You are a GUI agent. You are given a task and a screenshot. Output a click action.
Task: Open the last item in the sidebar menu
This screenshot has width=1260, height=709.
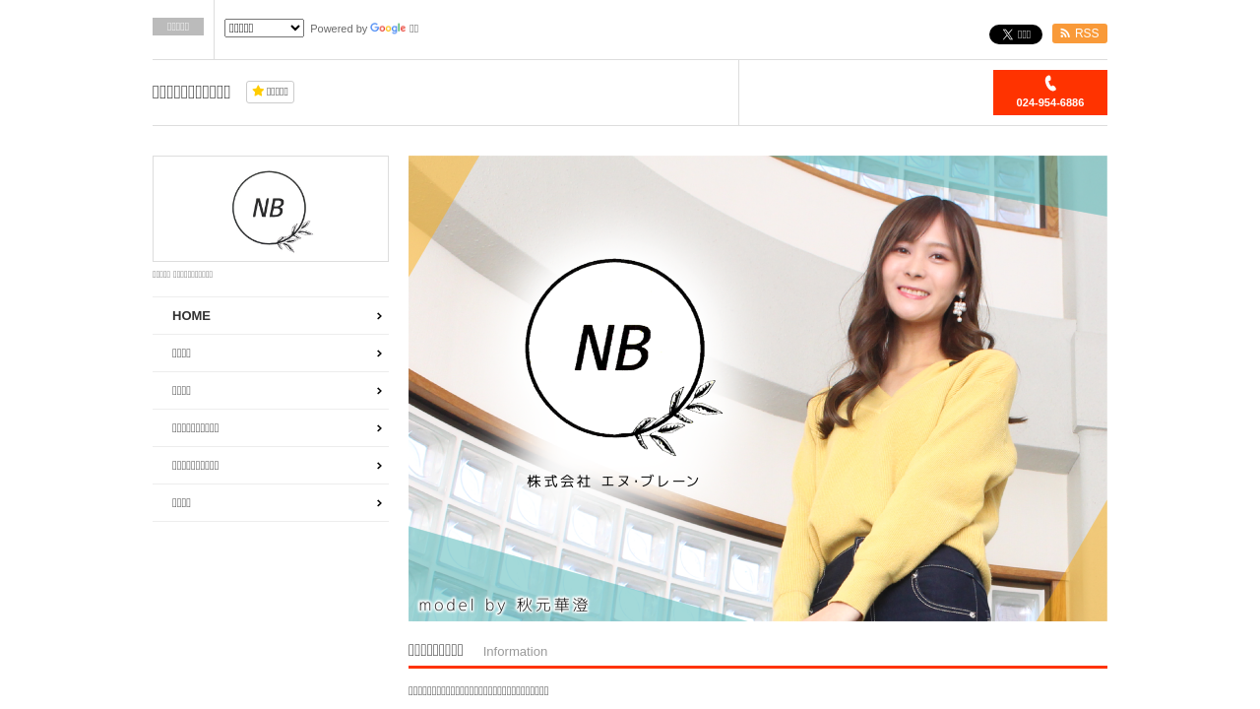182,503
